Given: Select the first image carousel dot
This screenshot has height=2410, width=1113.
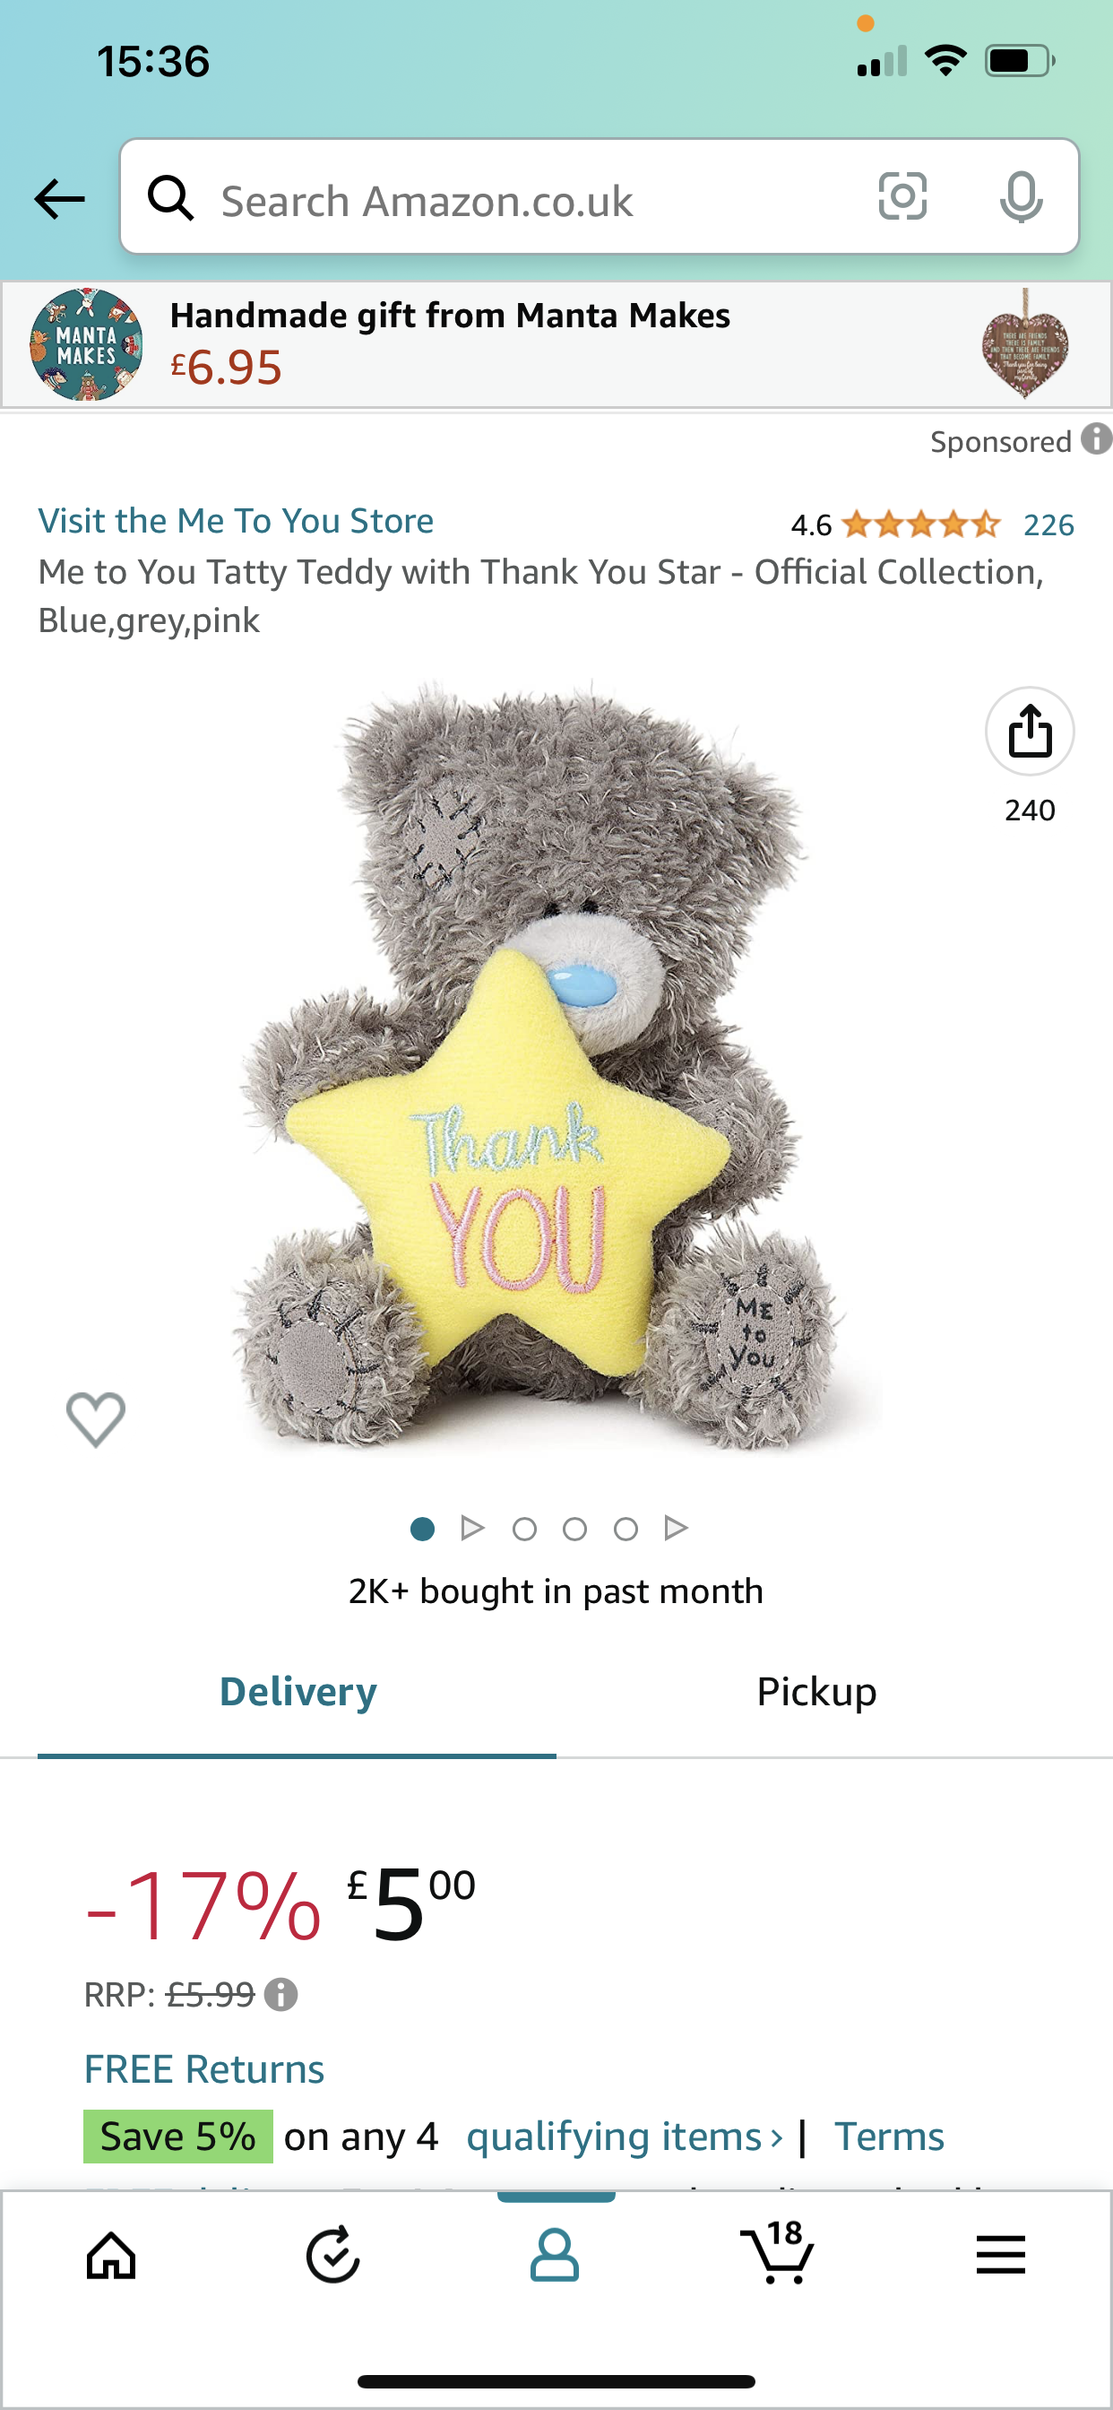Looking at the screenshot, I should point(422,1529).
